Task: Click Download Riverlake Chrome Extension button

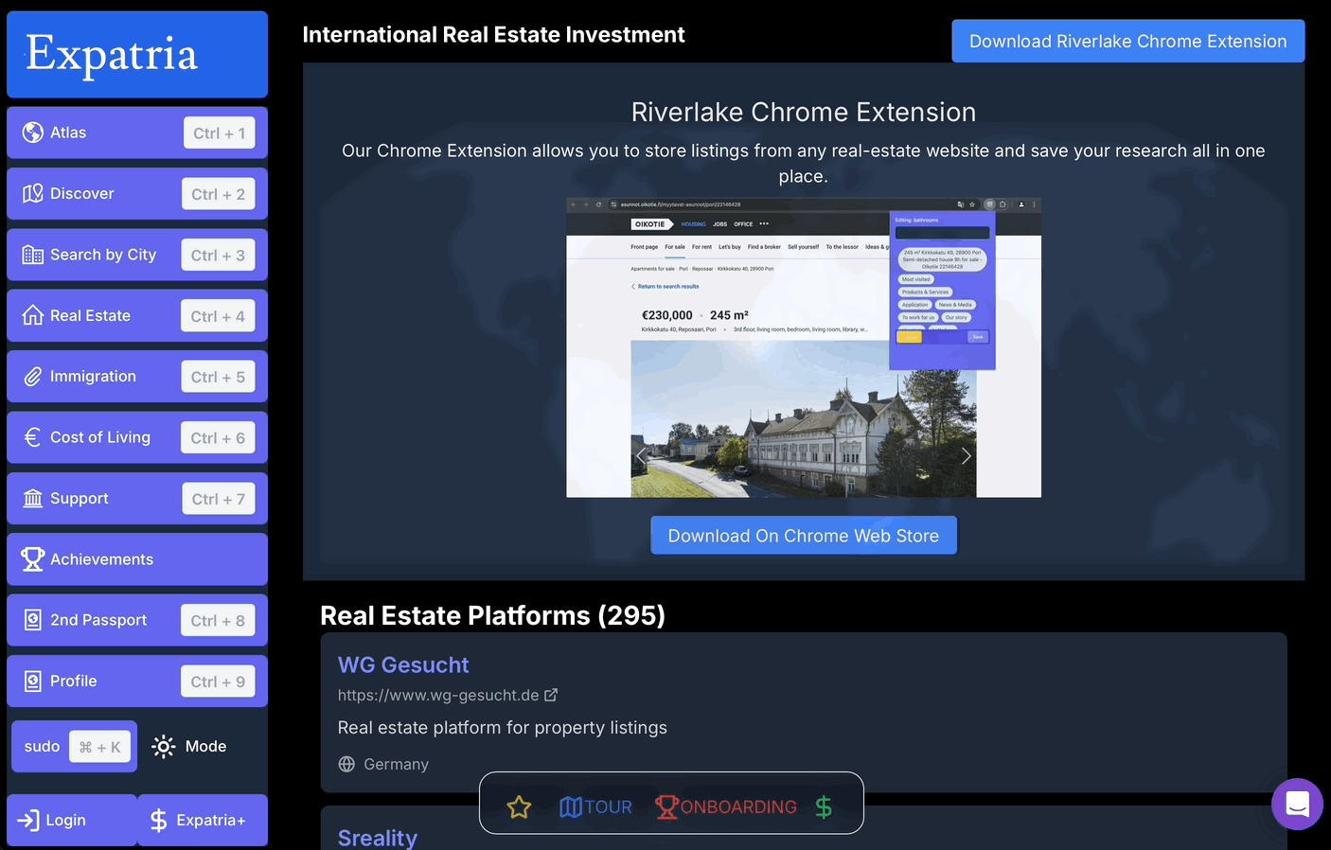Action: pos(1127,42)
